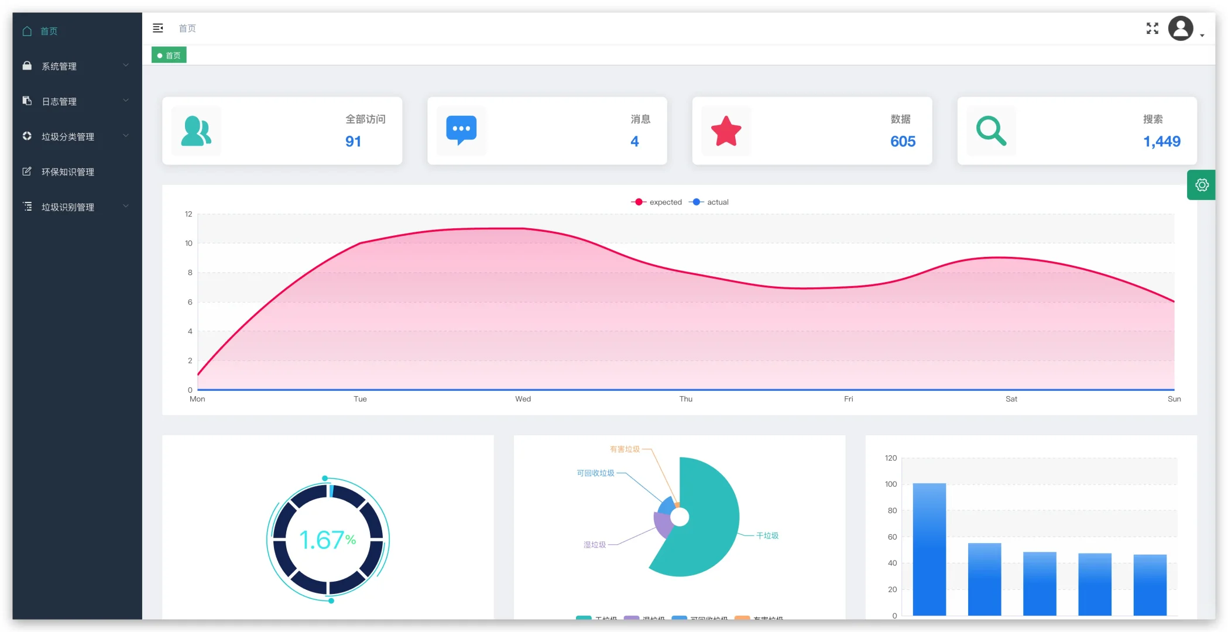The height and width of the screenshot is (632, 1228).
Task: Click the green settings gear button
Action: 1201,185
